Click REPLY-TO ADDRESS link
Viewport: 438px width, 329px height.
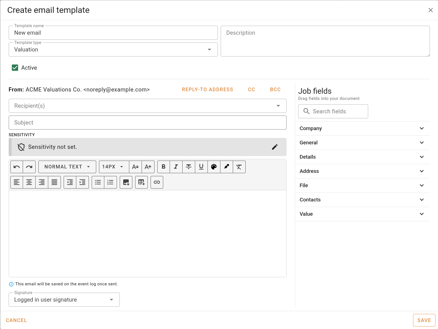[x=208, y=90]
